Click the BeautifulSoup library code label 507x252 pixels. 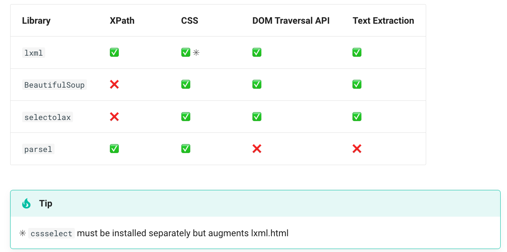(x=55, y=85)
